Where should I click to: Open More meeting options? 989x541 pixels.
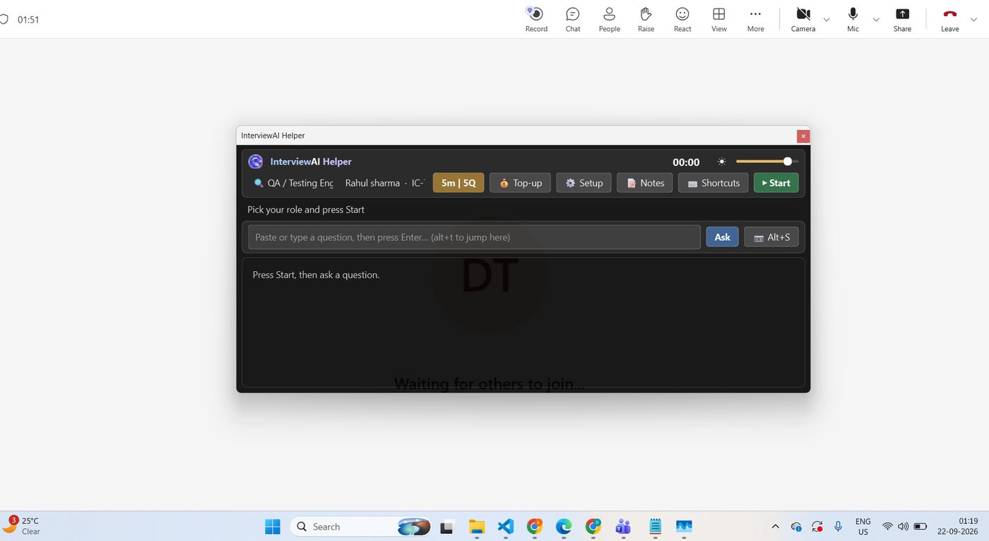pyautogui.click(x=755, y=19)
